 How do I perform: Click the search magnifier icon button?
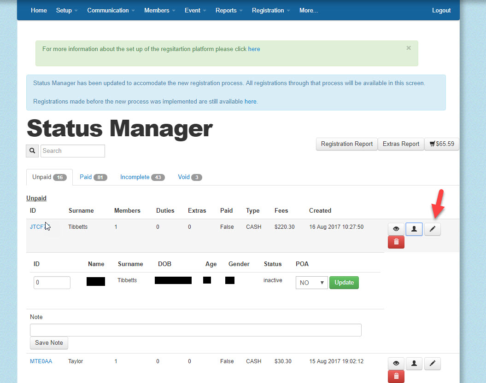pyautogui.click(x=32, y=151)
